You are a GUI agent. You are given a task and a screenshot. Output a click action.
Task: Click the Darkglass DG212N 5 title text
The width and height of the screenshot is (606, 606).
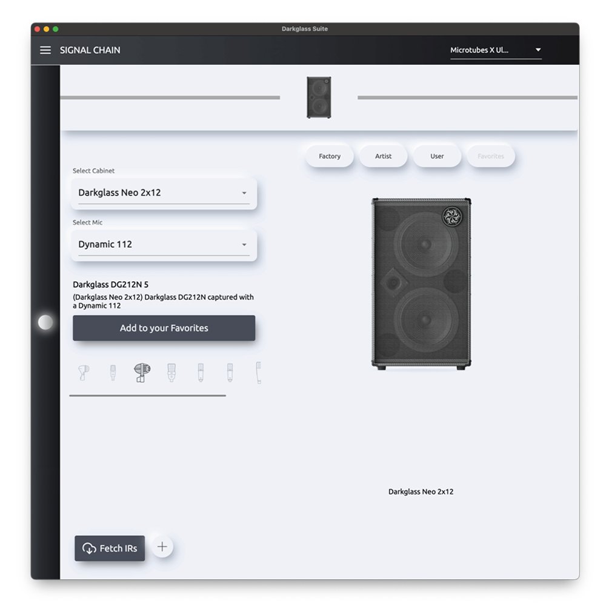(110, 284)
